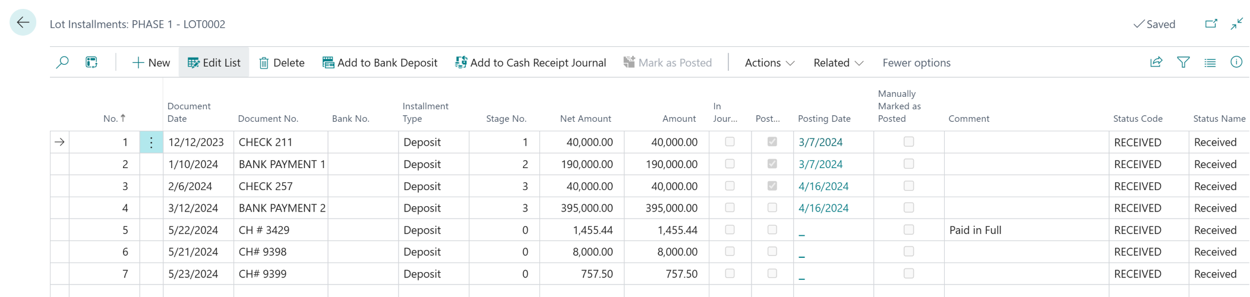Image resolution: width=1250 pixels, height=297 pixels.
Task: Open the filter pane funnel icon
Action: [x=1183, y=62]
